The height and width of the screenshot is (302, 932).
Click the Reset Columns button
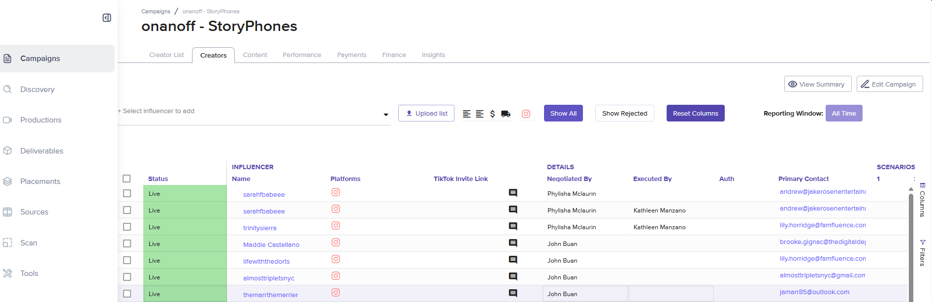[696, 113]
